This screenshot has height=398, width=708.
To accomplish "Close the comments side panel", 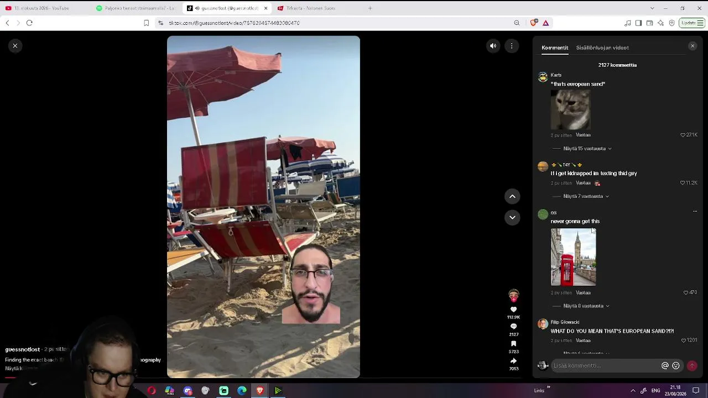I will click(x=693, y=46).
